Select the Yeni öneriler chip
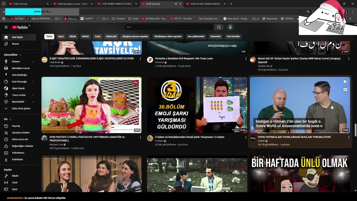Image resolution: width=357 pixels, height=201 pixels. click(233, 36)
